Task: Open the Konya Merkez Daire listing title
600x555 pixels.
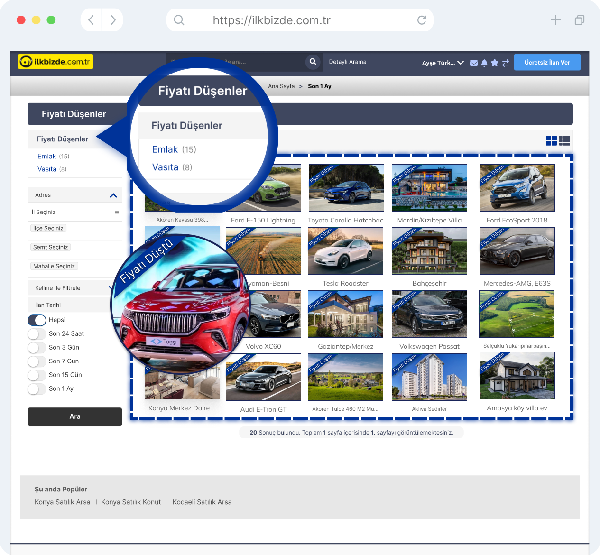Action: (x=179, y=408)
